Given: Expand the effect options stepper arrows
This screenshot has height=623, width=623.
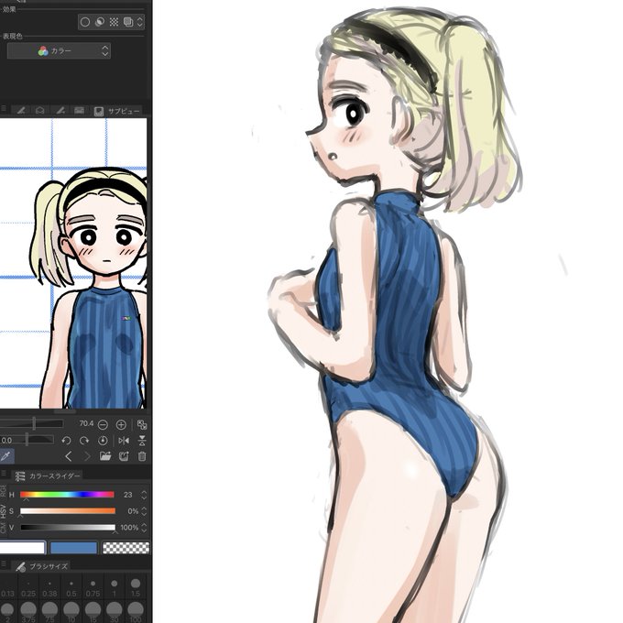Looking at the screenshot, I should point(140,22).
